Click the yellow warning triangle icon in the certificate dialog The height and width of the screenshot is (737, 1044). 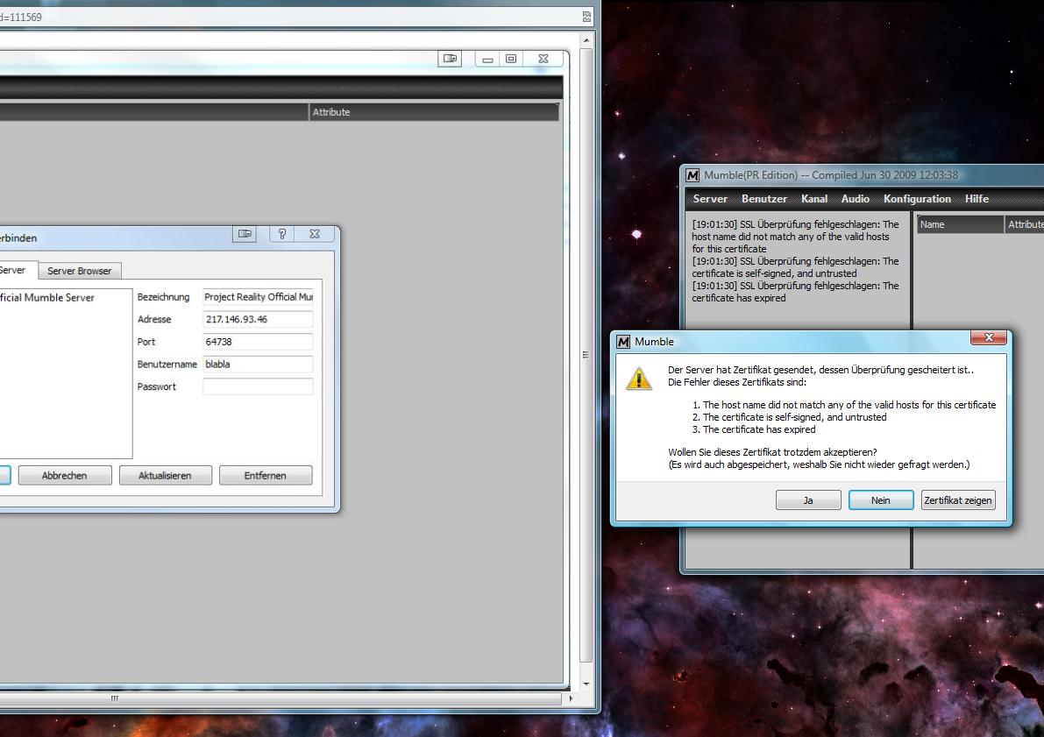click(x=639, y=379)
